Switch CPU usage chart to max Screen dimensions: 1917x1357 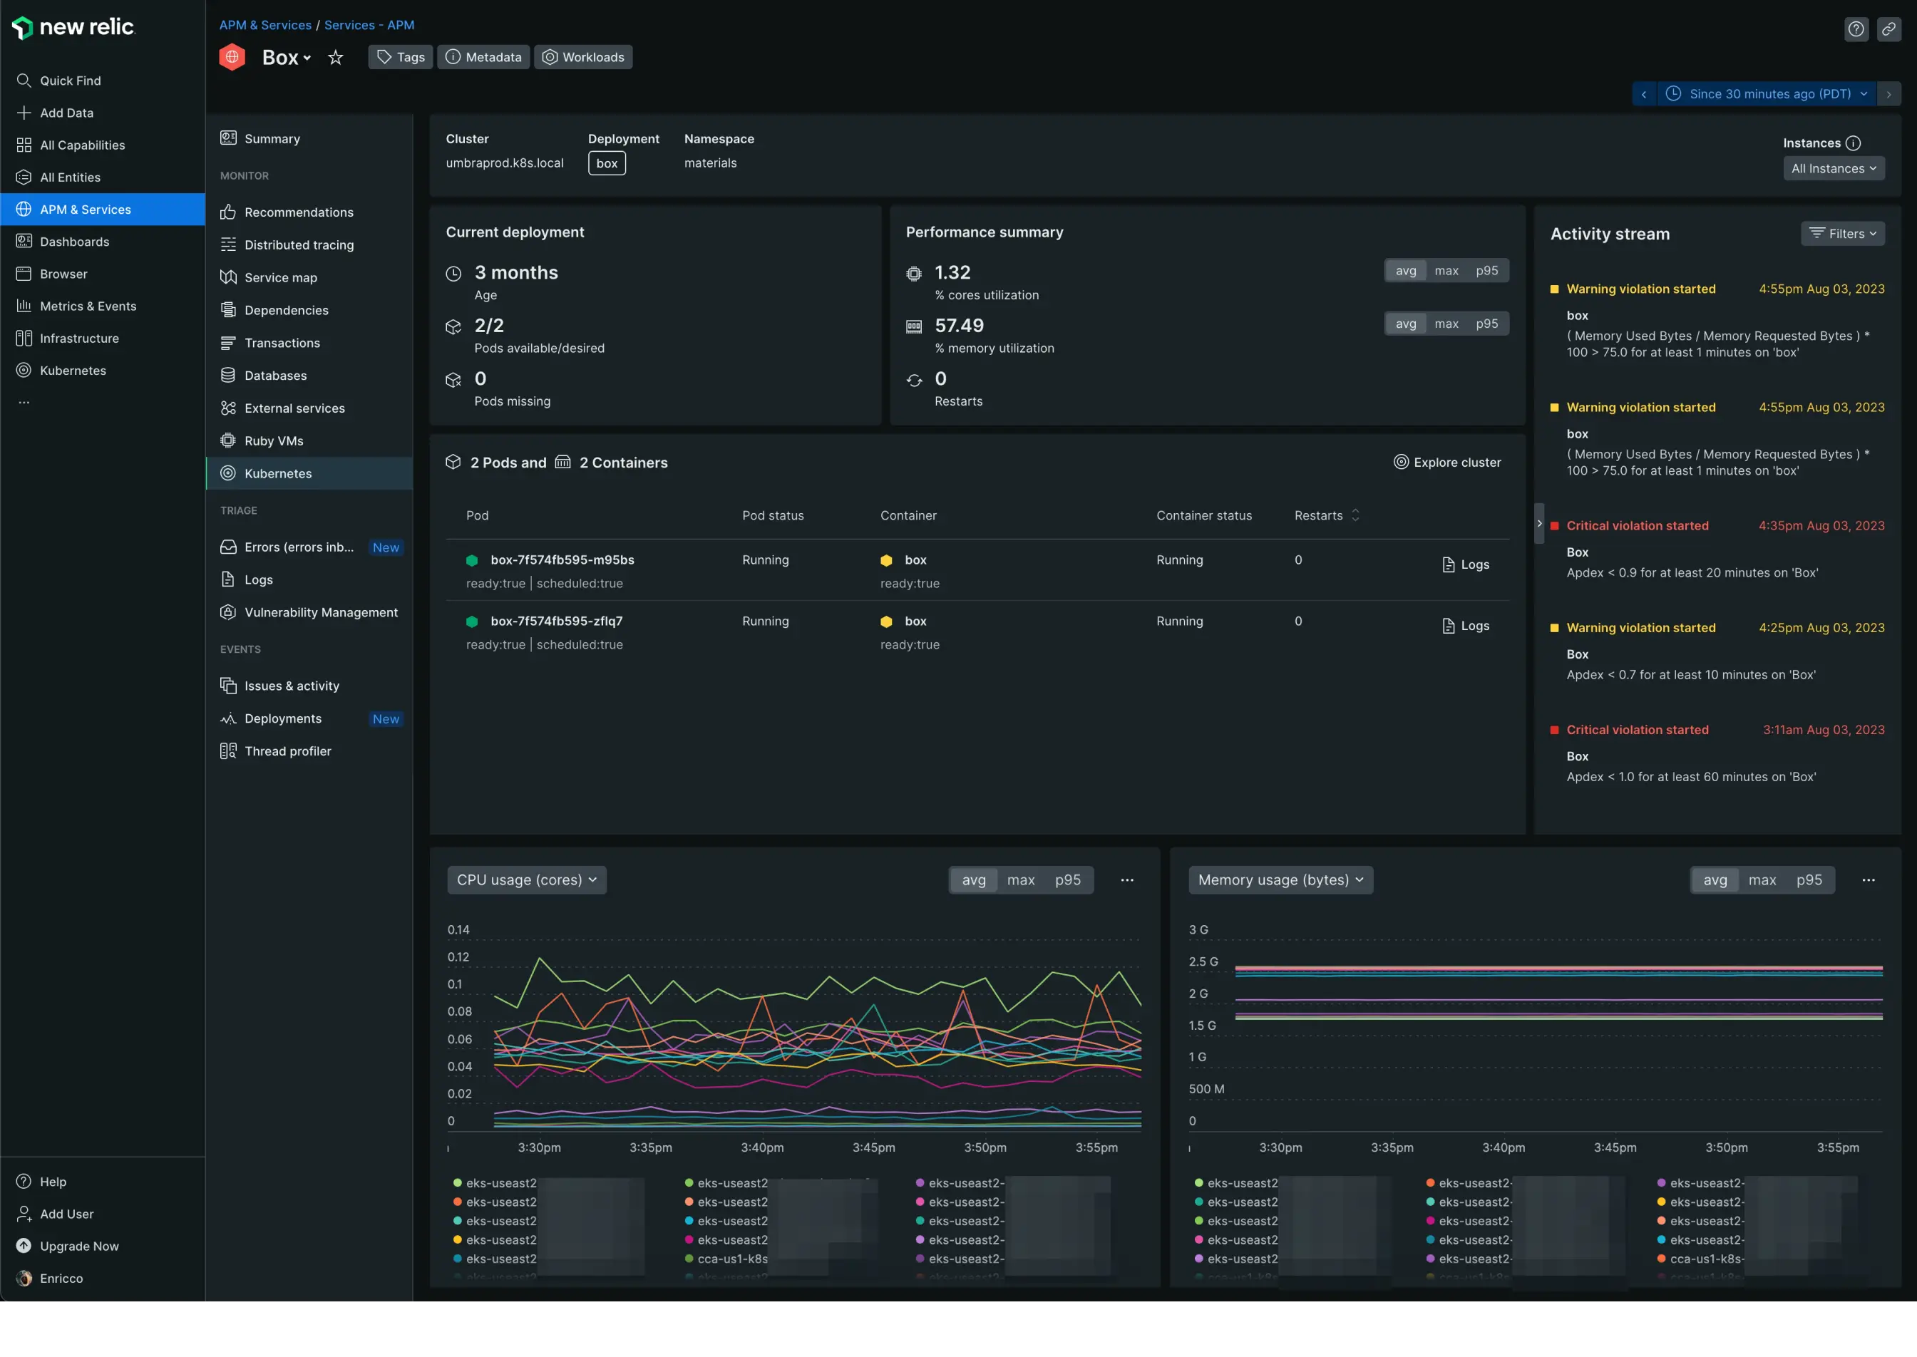click(x=1020, y=880)
